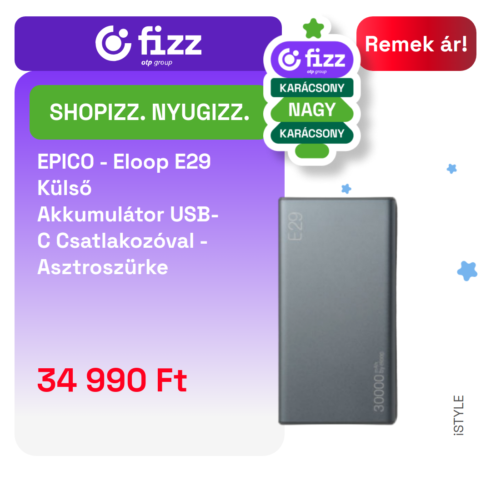Click the E29 marking on the power bank
Image resolution: width=491 pixels, height=491 pixels.
click(x=296, y=226)
